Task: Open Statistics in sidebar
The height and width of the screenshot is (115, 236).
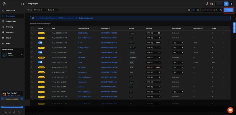Action: click(x=10, y=33)
